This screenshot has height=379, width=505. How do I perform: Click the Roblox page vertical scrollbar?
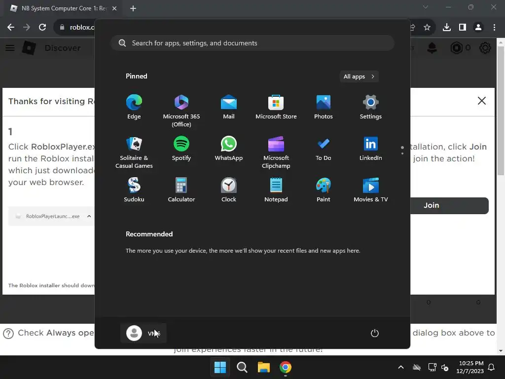click(x=501, y=111)
